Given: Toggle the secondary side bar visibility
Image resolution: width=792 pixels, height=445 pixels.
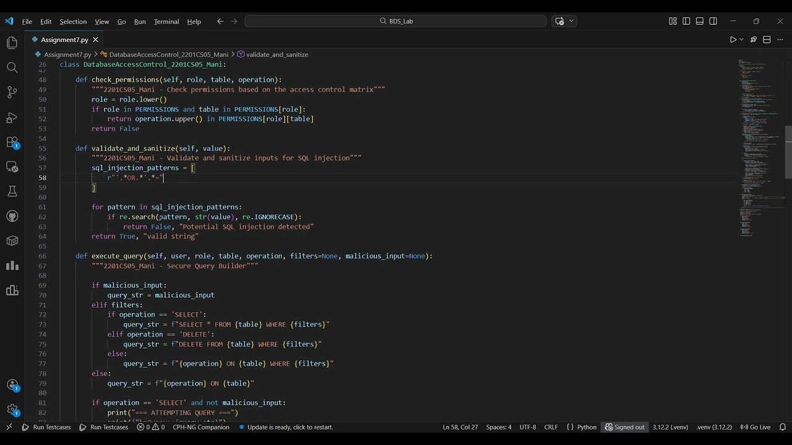Looking at the screenshot, I should (x=713, y=21).
